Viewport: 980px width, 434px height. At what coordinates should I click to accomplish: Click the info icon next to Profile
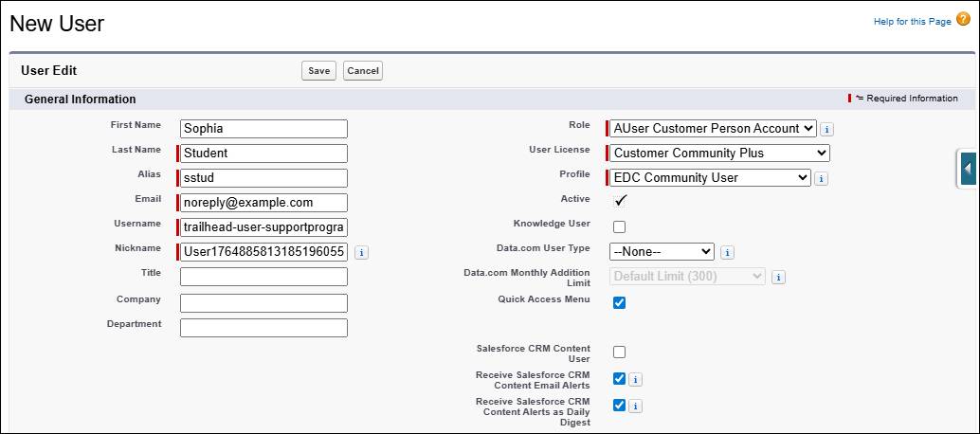(x=822, y=178)
